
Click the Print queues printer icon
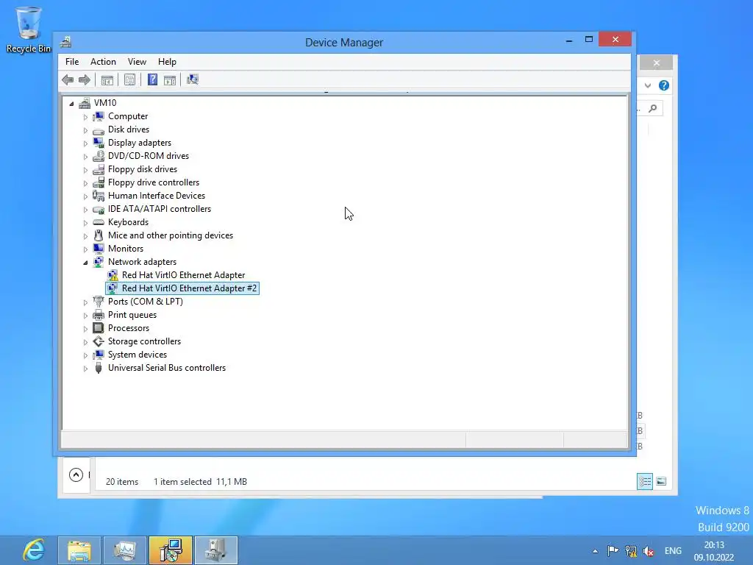point(99,315)
